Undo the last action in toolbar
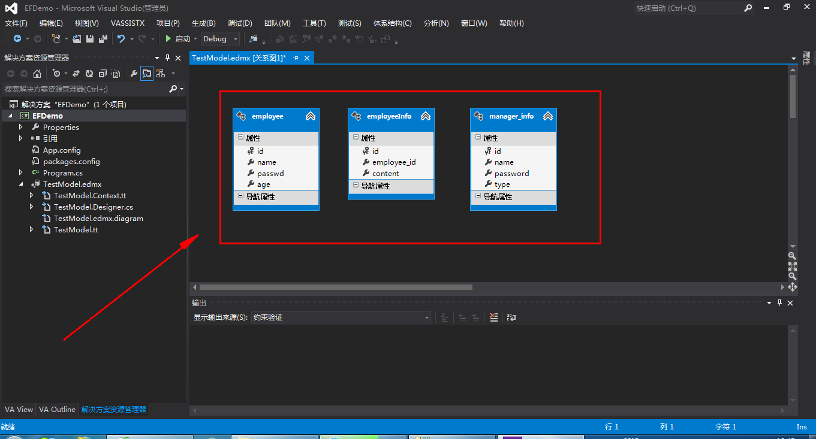The image size is (816, 439). coord(121,39)
